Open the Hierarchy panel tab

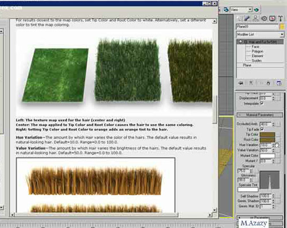point(255,18)
